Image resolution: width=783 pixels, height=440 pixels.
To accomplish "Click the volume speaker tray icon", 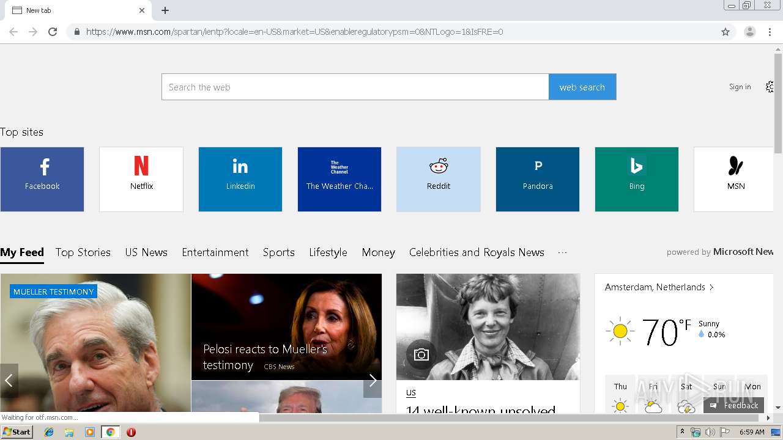I will (710, 432).
